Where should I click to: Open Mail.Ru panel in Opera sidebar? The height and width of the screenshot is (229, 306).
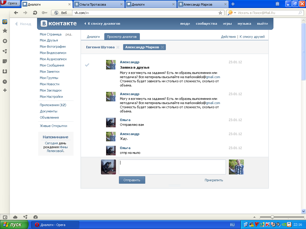pyautogui.click(x=5, y=21)
